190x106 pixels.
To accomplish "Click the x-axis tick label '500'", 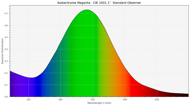I will [x=61, y=100].
